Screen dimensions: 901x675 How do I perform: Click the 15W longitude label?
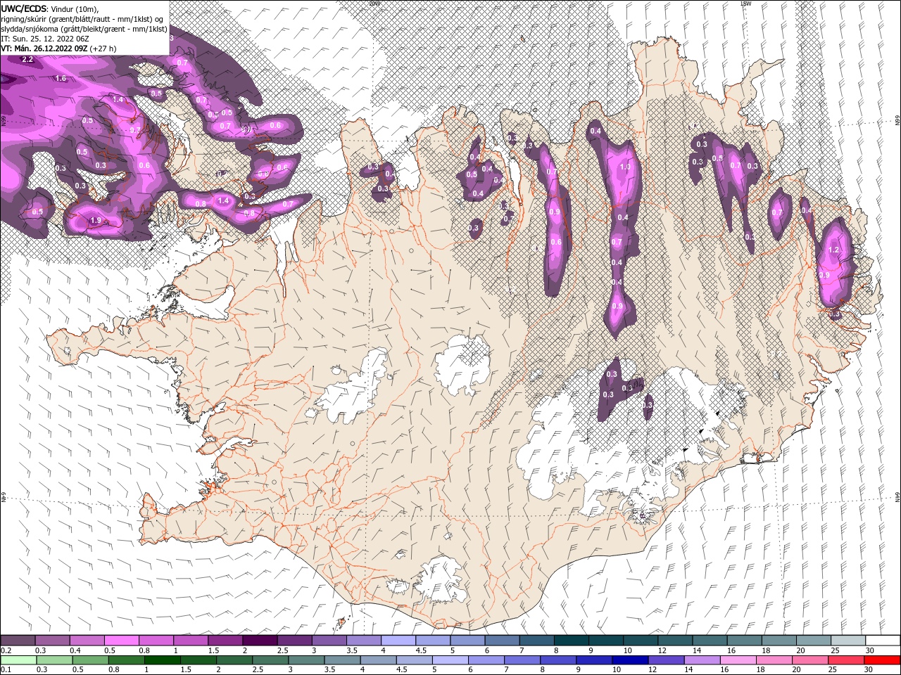pyautogui.click(x=746, y=3)
